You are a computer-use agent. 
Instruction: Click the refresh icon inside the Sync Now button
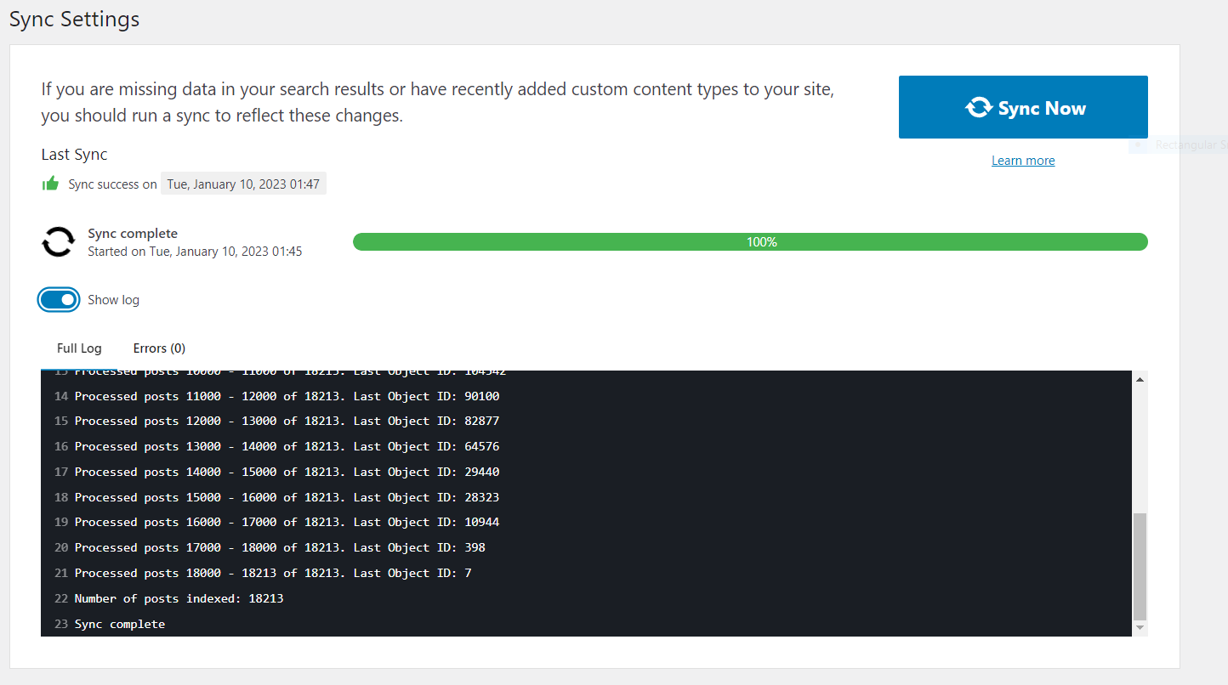(x=979, y=107)
